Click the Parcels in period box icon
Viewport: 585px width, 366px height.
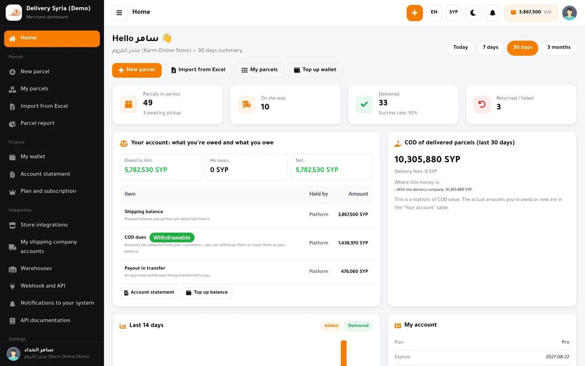129,105
